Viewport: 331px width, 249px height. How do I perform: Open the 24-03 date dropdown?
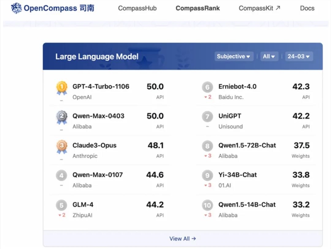pos(299,56)
